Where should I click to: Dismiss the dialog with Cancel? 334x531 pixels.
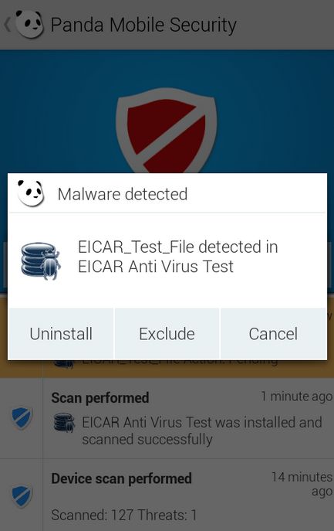click(274, 334)
